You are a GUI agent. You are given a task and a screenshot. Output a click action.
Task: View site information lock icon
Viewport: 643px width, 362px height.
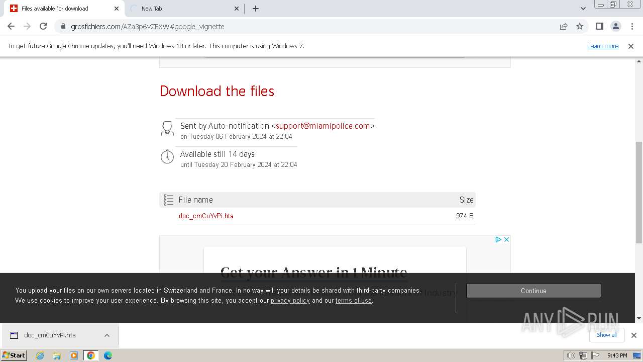63,26
